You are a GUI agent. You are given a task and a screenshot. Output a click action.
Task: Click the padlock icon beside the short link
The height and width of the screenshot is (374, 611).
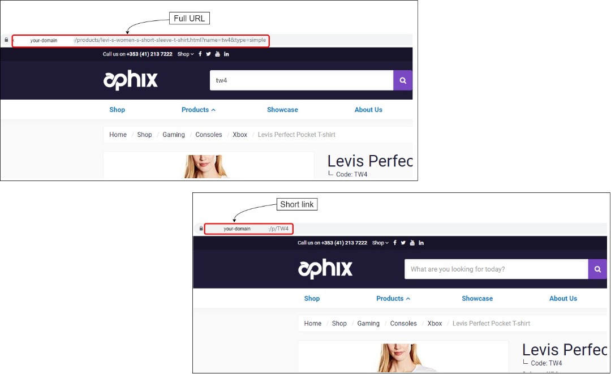click(x=201, y=229)
